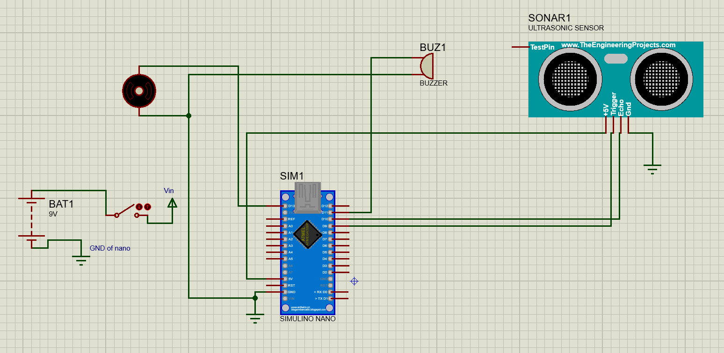Click the D9 pin on the Nano
Screen dimensions: 724x353
(x=329, y=225)
